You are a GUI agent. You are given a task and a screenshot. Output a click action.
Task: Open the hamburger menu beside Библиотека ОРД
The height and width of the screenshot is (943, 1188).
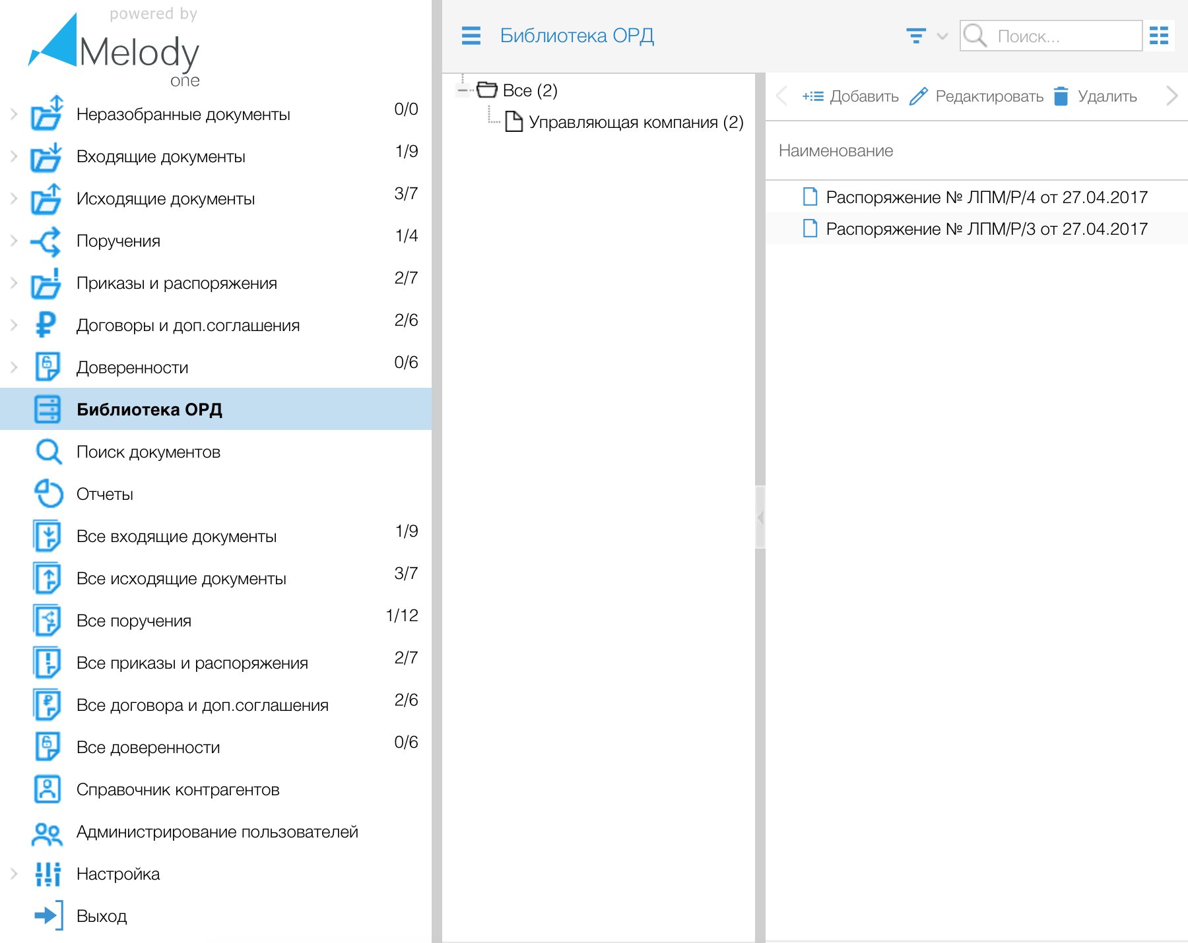tap(471, 36)
